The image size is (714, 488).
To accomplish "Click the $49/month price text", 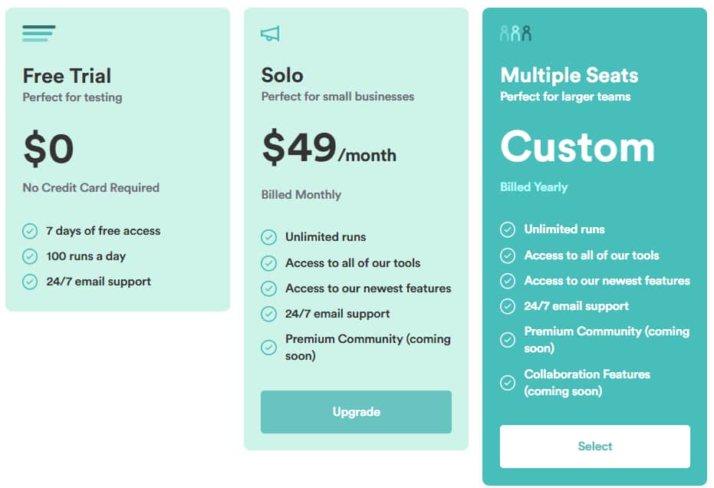I will 328,148.
